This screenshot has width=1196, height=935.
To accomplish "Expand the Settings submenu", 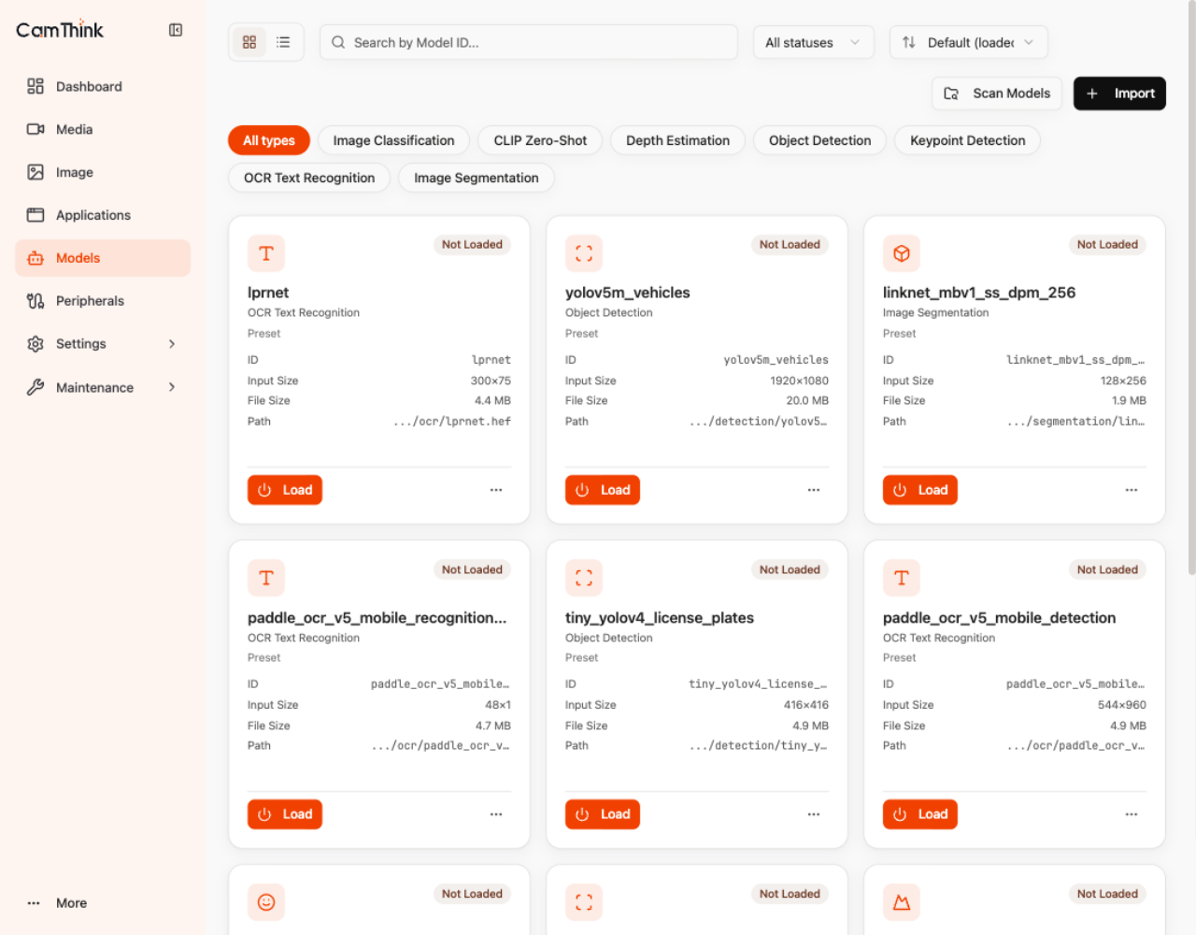I will [x=103, y=344].
